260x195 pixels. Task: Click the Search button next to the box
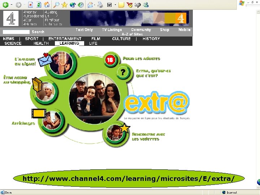[38, 32]
